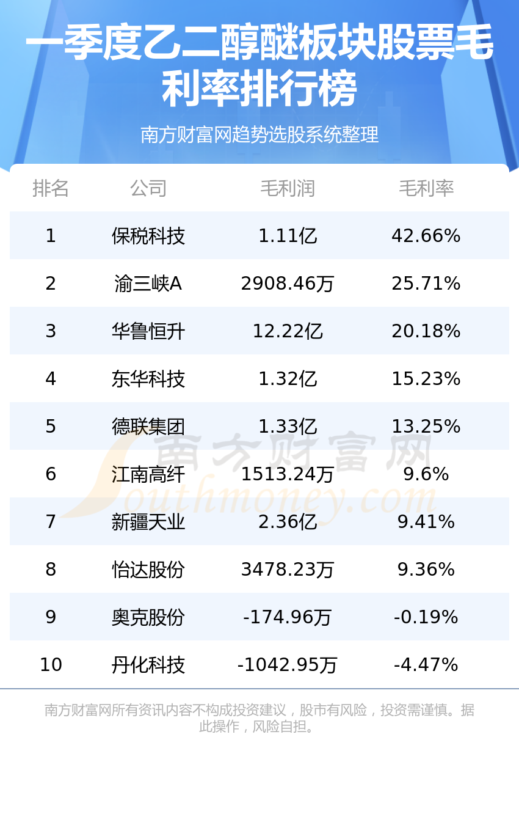Click the 奥克股份 company name

(x=148, y=617)
